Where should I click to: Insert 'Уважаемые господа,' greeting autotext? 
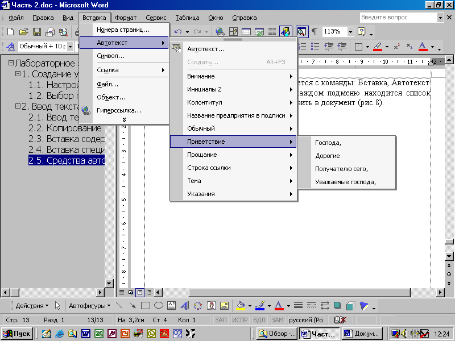[347, 182]
